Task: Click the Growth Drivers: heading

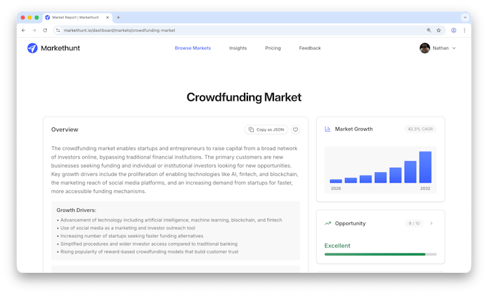Action: click(x=76, y=211)
